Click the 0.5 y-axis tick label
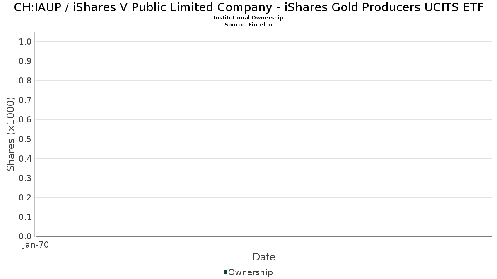The image size is (497, 279). 25,139
